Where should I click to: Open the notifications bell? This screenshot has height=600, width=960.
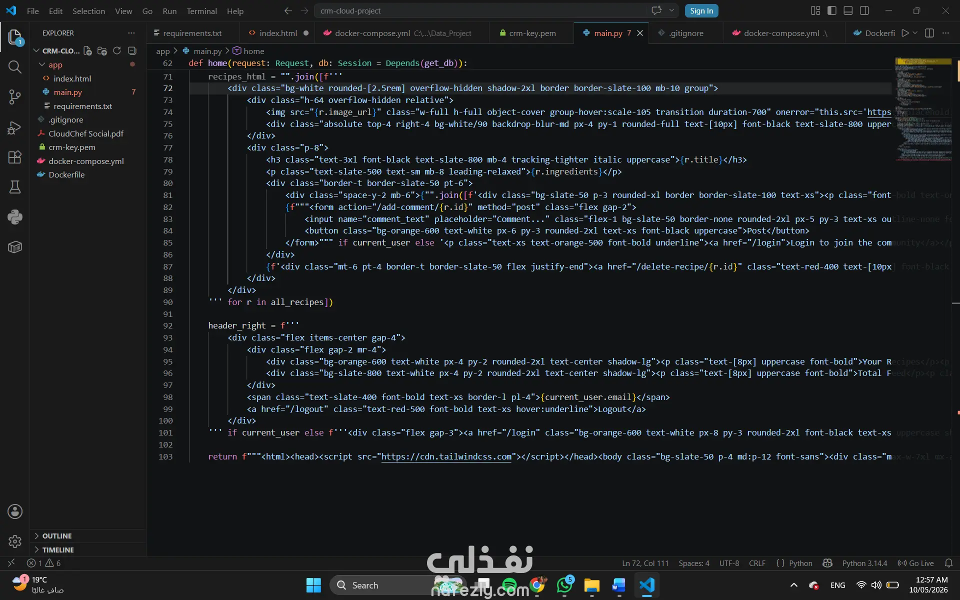[948, 563]
